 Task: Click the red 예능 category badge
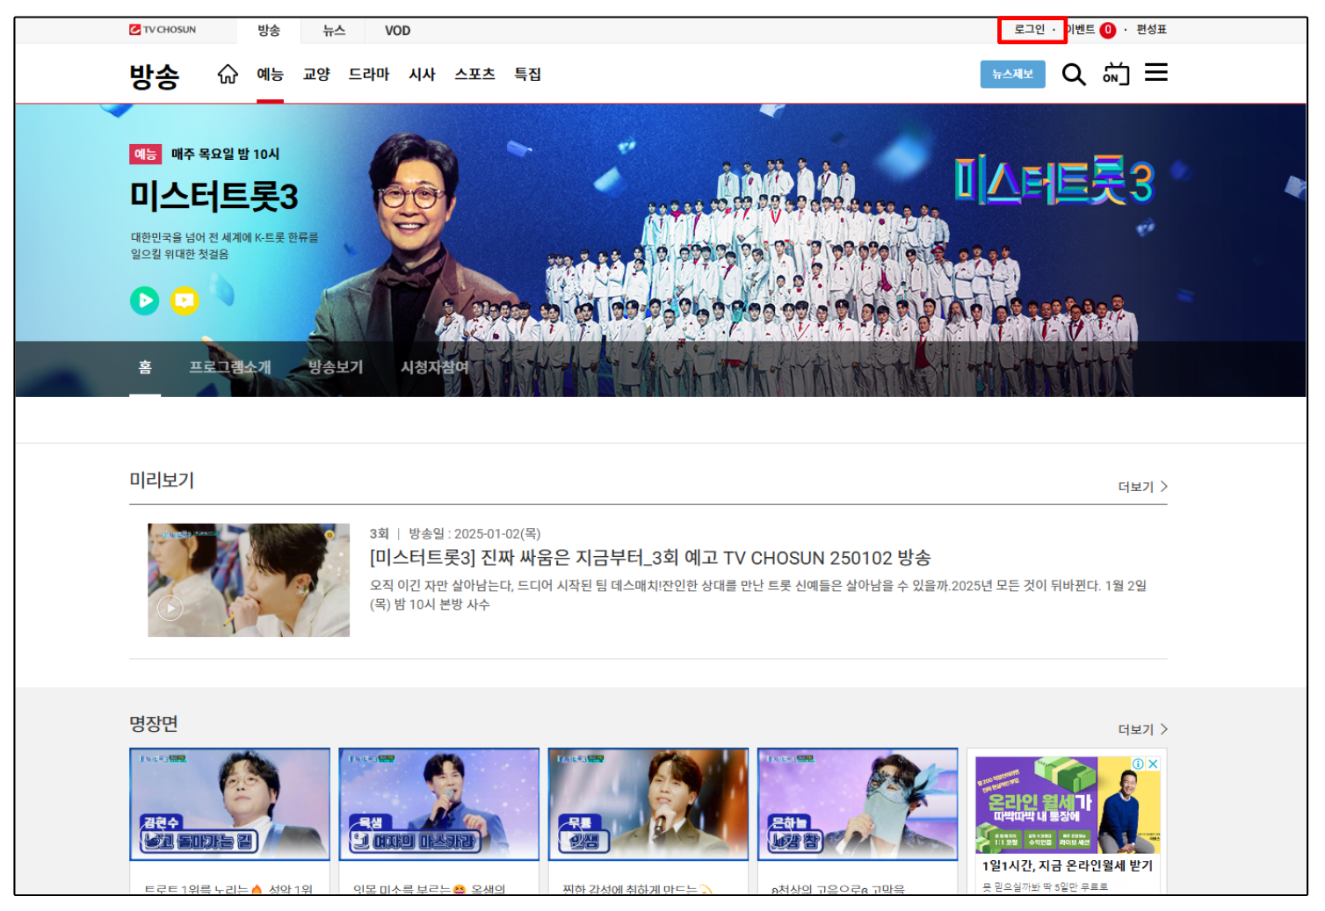pos(145,154)
